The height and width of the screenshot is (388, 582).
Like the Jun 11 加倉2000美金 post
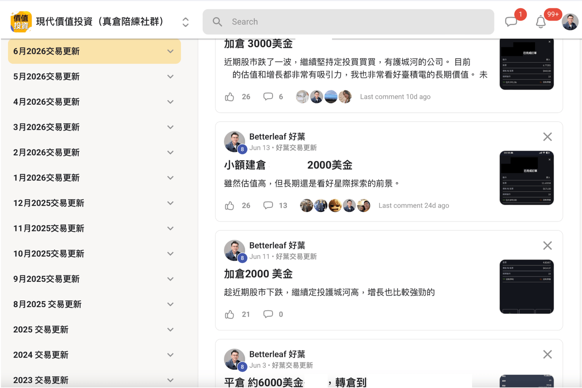pyautogui.click(x=230, y=314)
